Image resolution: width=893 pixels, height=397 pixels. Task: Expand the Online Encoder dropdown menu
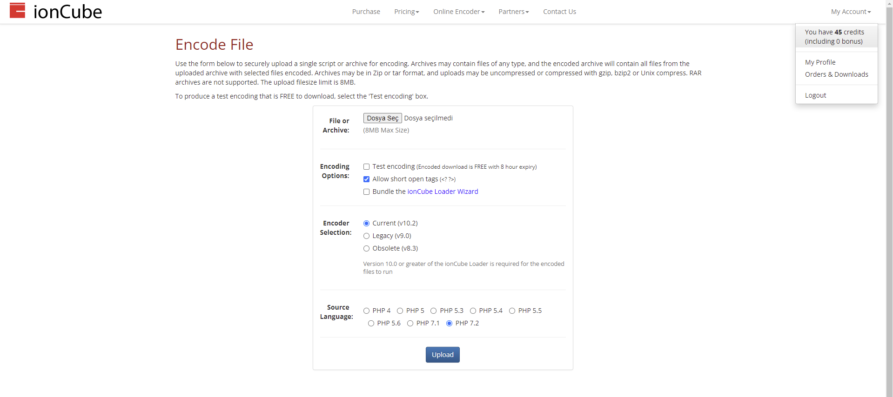459,12
